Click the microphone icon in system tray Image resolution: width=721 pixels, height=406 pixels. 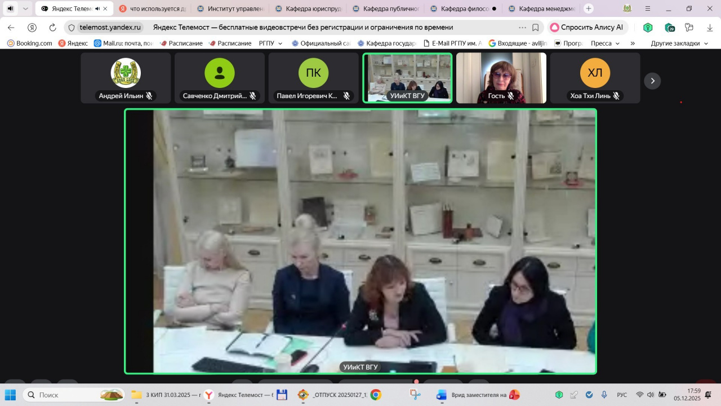[x=604, y=395]
